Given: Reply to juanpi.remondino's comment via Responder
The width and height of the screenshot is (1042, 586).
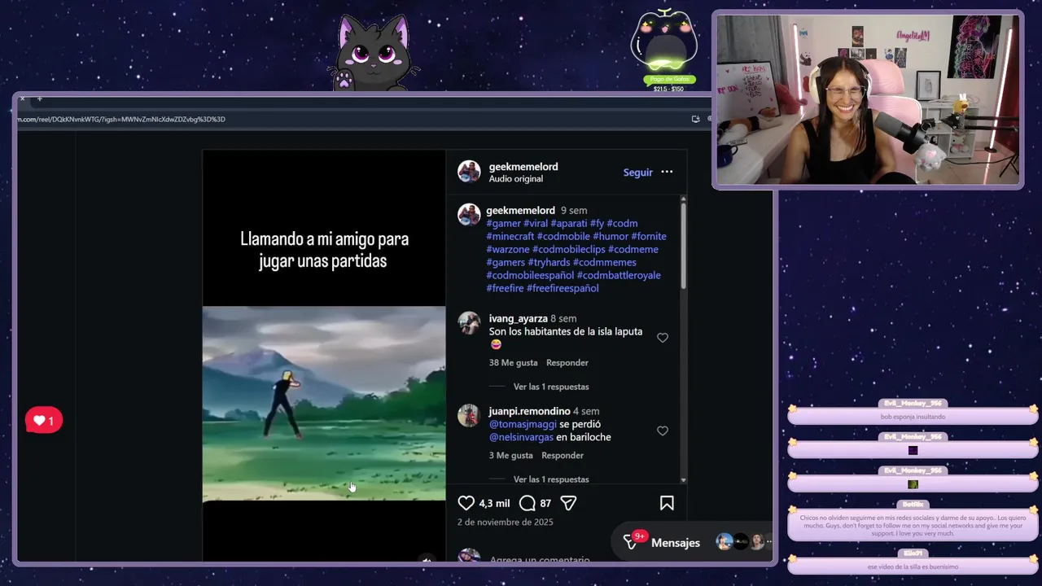Looking at the screenshot, I should coord(563,456).
